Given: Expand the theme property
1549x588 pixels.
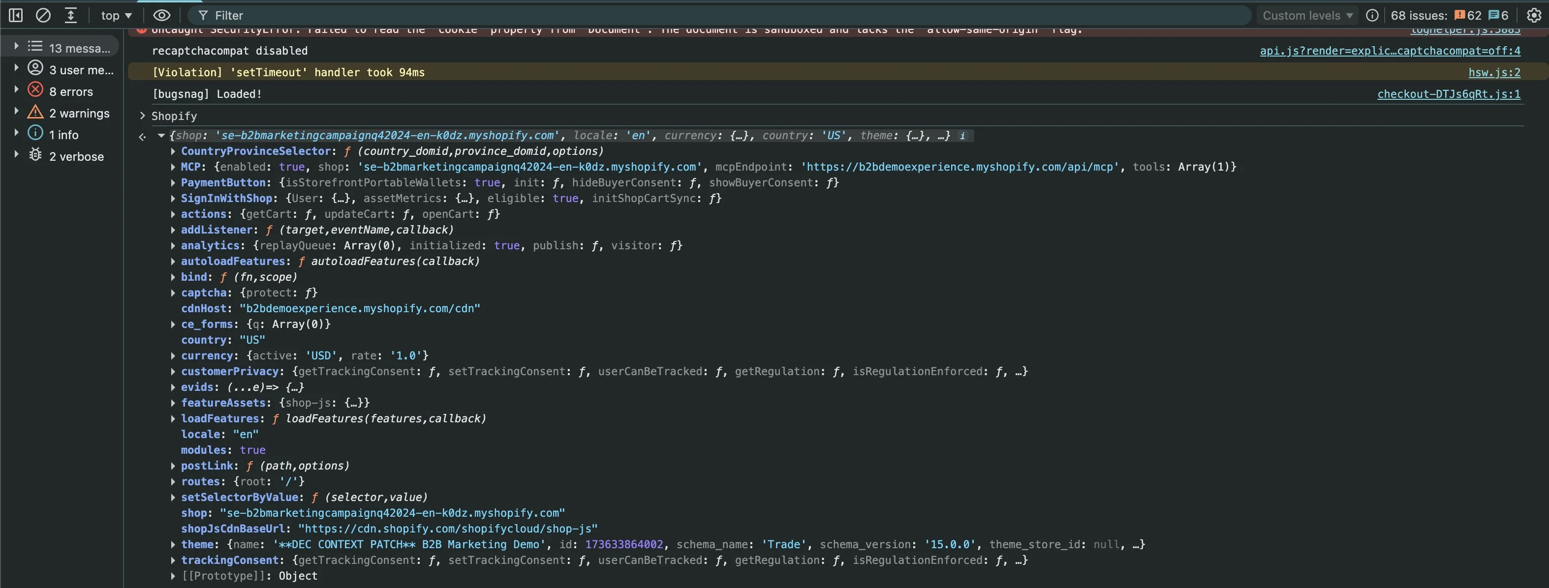Looking at the screenshot, I should (x=173, y=545).
